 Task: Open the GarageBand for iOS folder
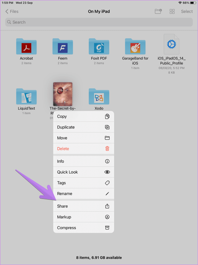(135, 47)
